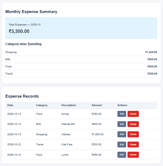
Task: Click the Date column header
Action: click(10, 105)
